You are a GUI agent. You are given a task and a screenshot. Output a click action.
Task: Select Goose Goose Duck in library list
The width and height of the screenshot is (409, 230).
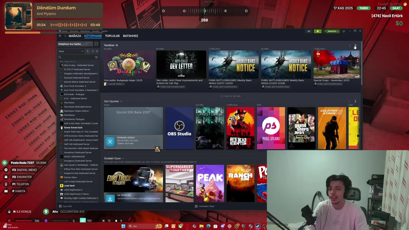pos(73,127)
